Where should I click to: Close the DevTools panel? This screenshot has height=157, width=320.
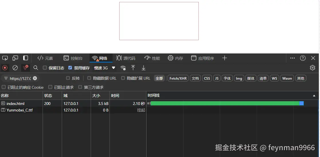click(313, 58)
